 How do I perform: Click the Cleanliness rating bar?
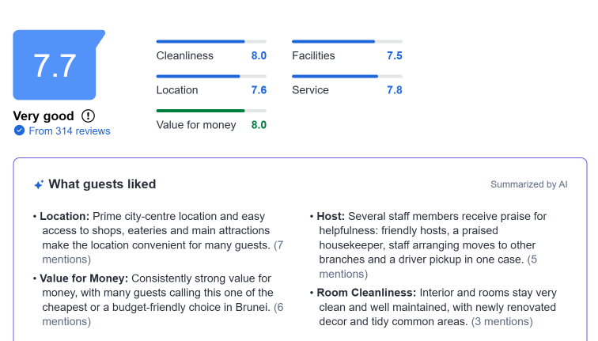pyautogui.click(x=211, y=41)
